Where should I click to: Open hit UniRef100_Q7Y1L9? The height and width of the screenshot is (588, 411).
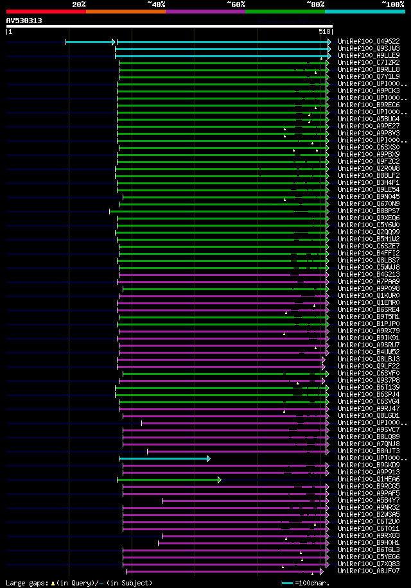pos(369,77)
